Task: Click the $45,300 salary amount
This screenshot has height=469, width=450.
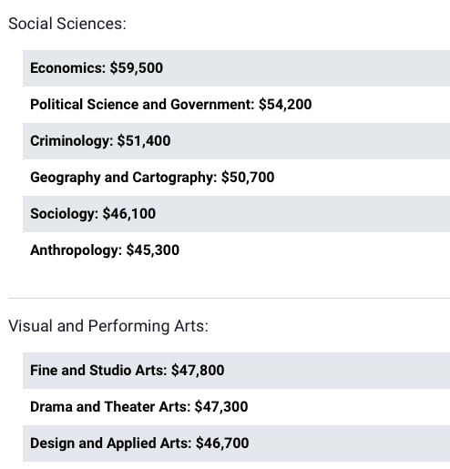Action: pos(153,250)
